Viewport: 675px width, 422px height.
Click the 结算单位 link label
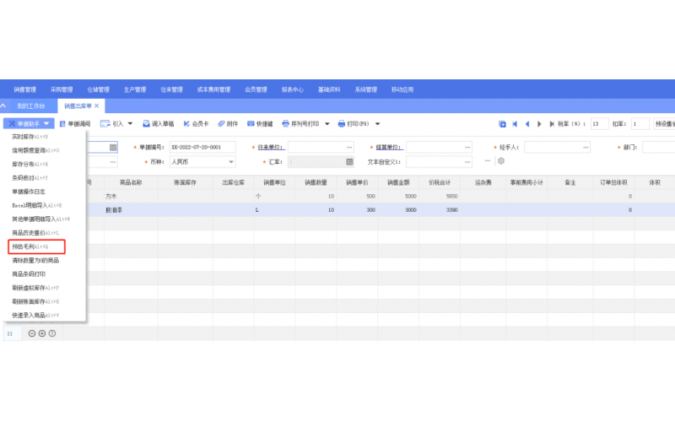pos(389,147)
